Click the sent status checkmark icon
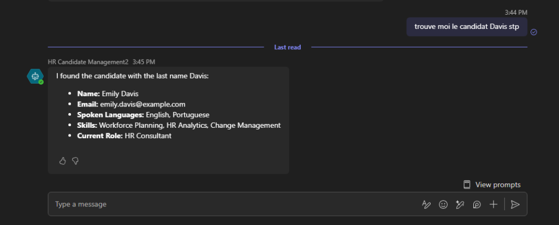This screenshot has width=559, height=225. pos(534,32)
